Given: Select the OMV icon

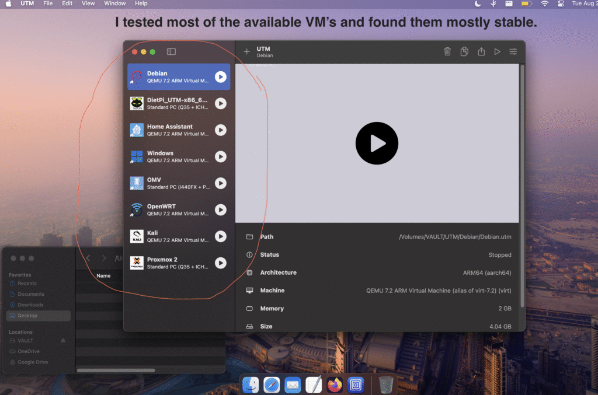Looking at the screenshot, I should click(x=137, y=183).
